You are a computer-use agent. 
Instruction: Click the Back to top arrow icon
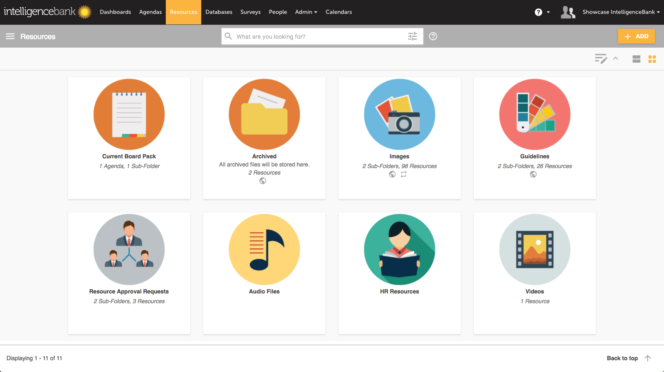(648, 358)
